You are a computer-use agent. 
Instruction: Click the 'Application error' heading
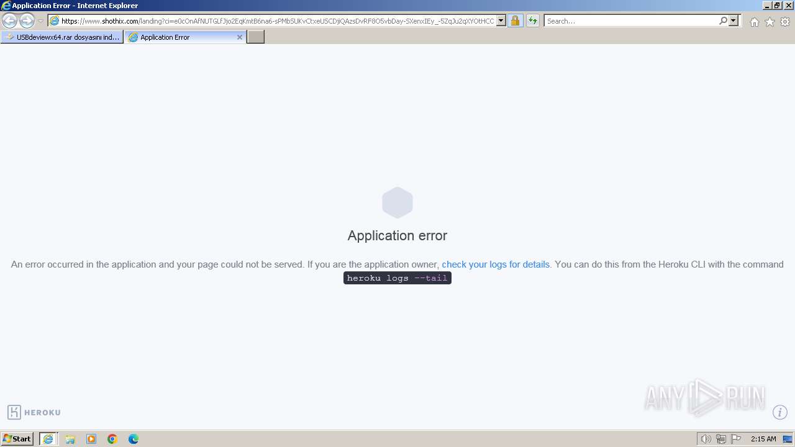tap(397, 235)
